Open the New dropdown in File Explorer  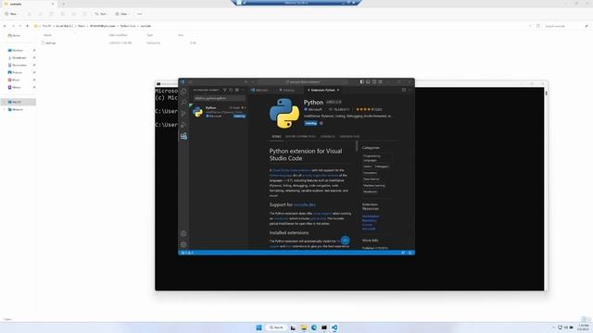pos(11,14)
